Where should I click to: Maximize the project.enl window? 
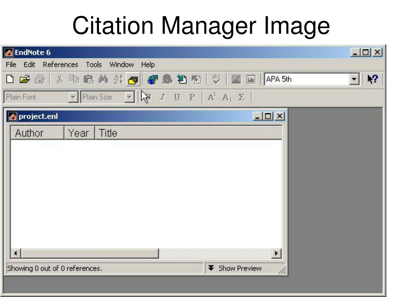point(268,116)
